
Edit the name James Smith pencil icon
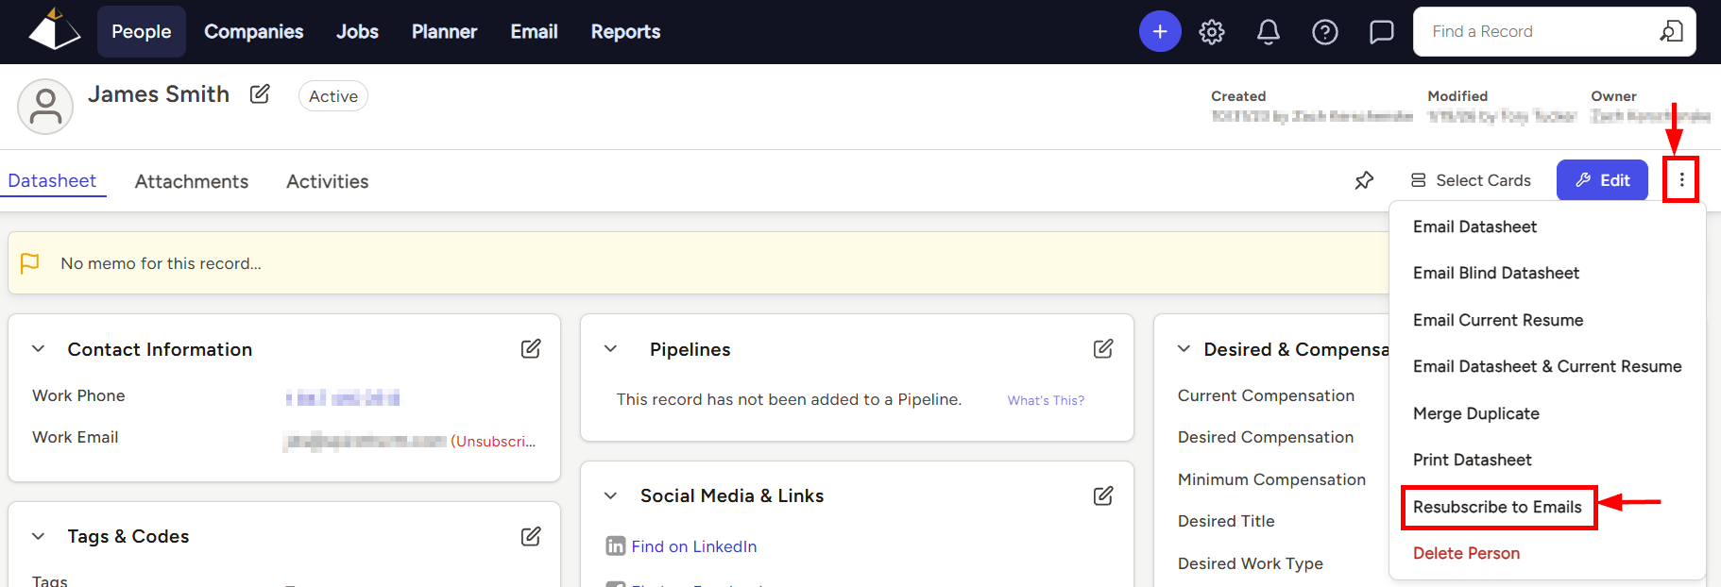click(x=260, y=94)
